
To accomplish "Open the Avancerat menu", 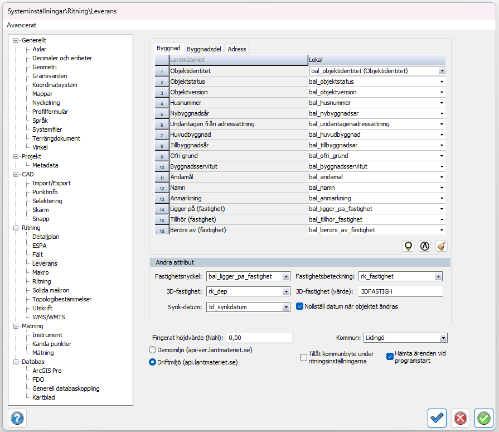I will [22, 25].
